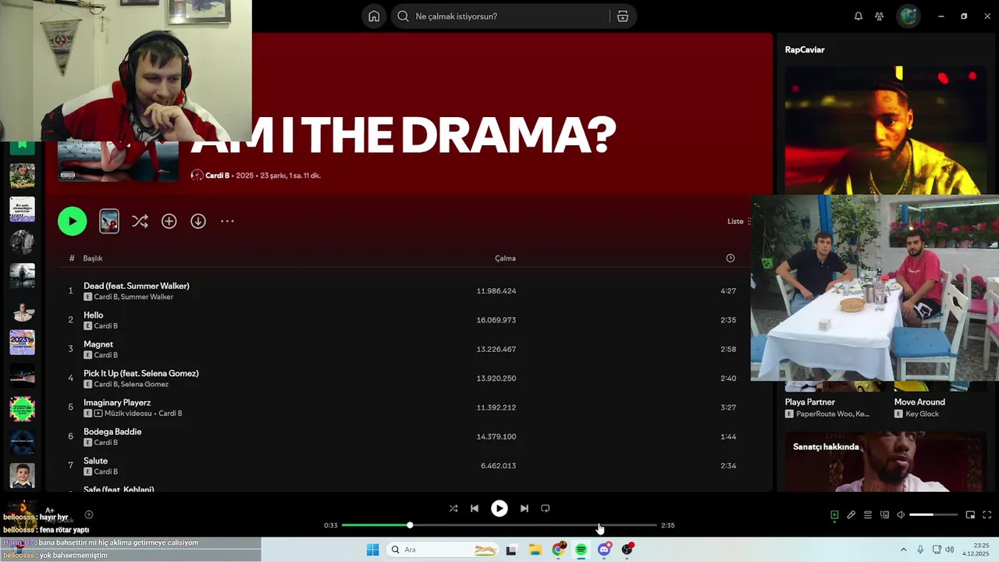Screen dimensions: 999x562
Task: Click the RapCaviar video artwork
Action: click(x=886, y=130)
